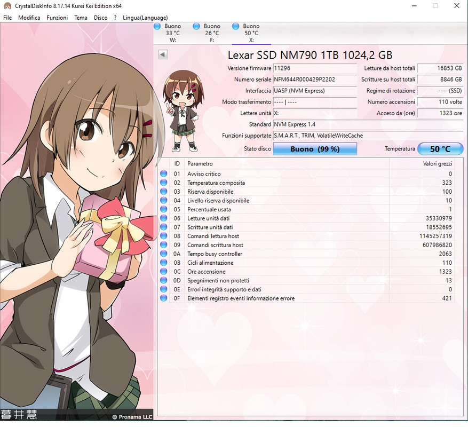Click status orb of Cicli alimentazione row
The height and width of the screenshot is (427, 468).
click(164, 263)
